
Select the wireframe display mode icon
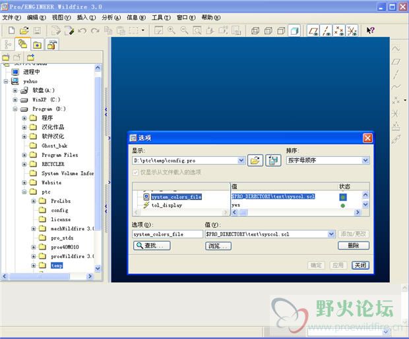(255, 31)
